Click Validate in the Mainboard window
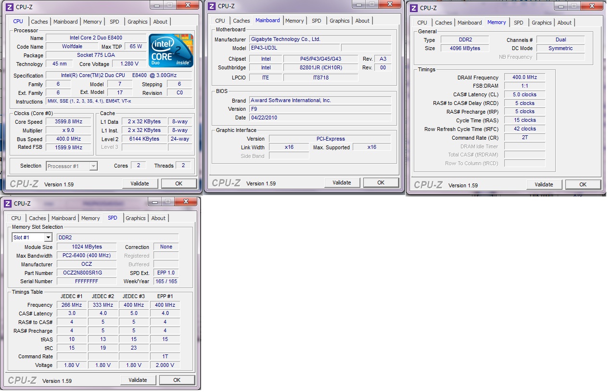Screen dimensions: 613x392 [342, 183]
